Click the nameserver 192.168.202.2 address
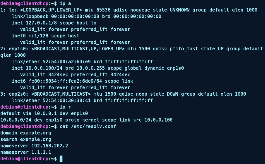265x164 pixels. [50, 146]
